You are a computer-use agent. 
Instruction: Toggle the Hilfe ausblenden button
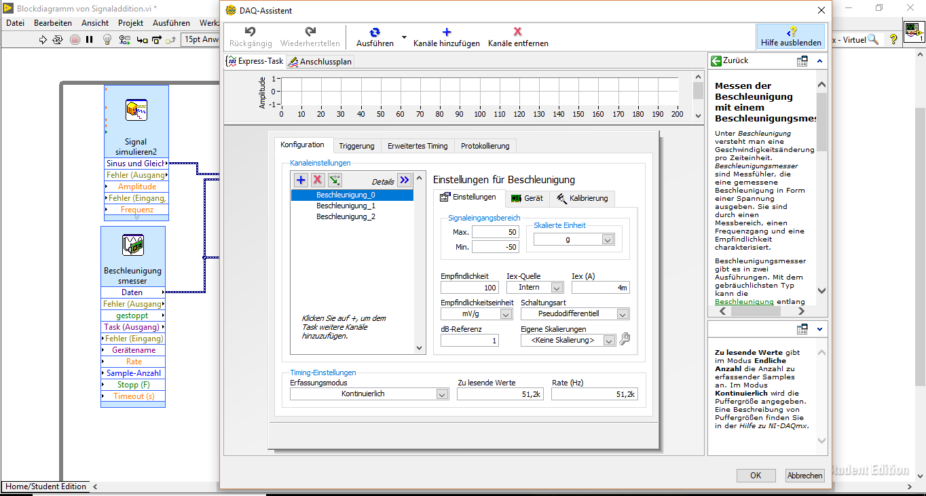coord(791,37)
